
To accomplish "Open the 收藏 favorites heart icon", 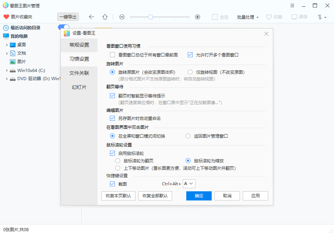I will [x=270, y=17].
